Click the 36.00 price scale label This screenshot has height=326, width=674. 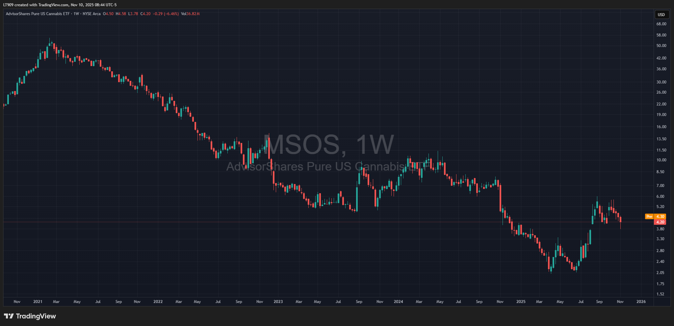(x=661, y=69)
